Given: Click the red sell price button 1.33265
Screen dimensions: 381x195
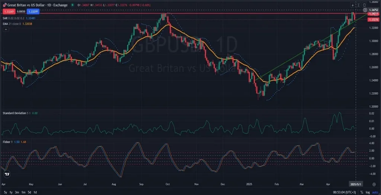Looking at the screenshot, I should [x=9, y=11].
